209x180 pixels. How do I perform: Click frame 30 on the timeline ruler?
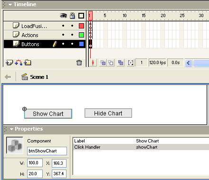[x=201, y=16]
